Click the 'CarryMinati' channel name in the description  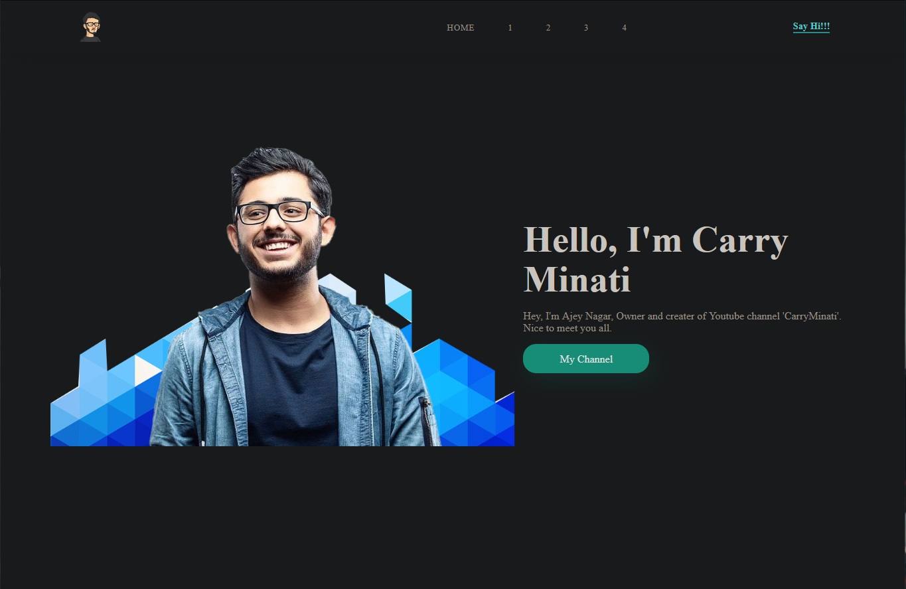pos(812,316)
